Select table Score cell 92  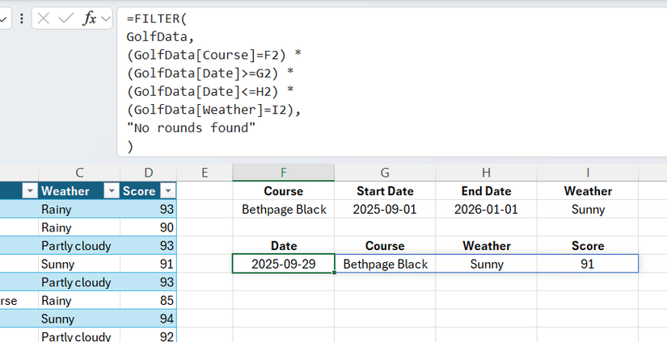click(149, 336)
